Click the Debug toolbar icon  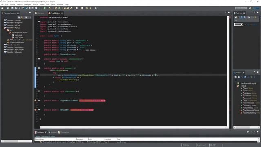click(40, 8)
